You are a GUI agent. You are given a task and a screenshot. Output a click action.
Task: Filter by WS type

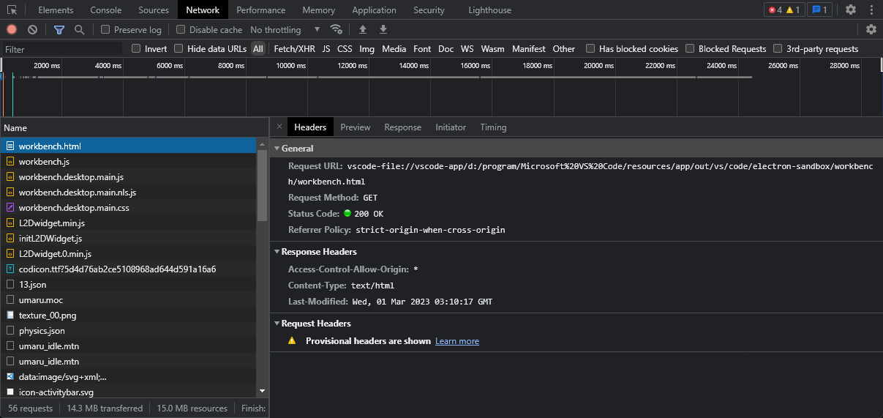coord(467,49)
